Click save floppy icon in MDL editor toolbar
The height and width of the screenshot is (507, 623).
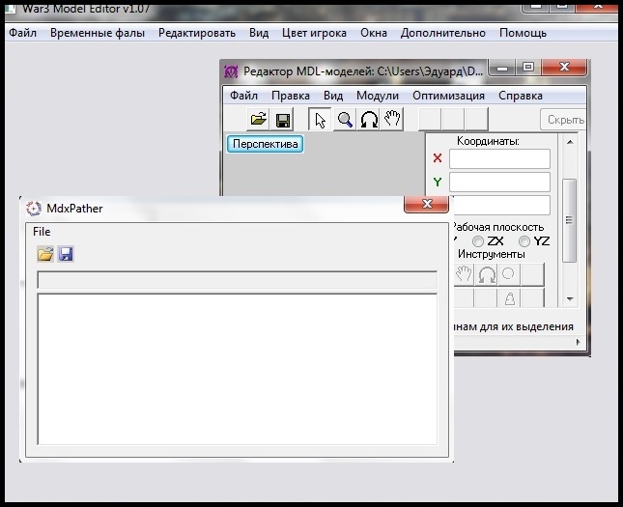[282, 119]
